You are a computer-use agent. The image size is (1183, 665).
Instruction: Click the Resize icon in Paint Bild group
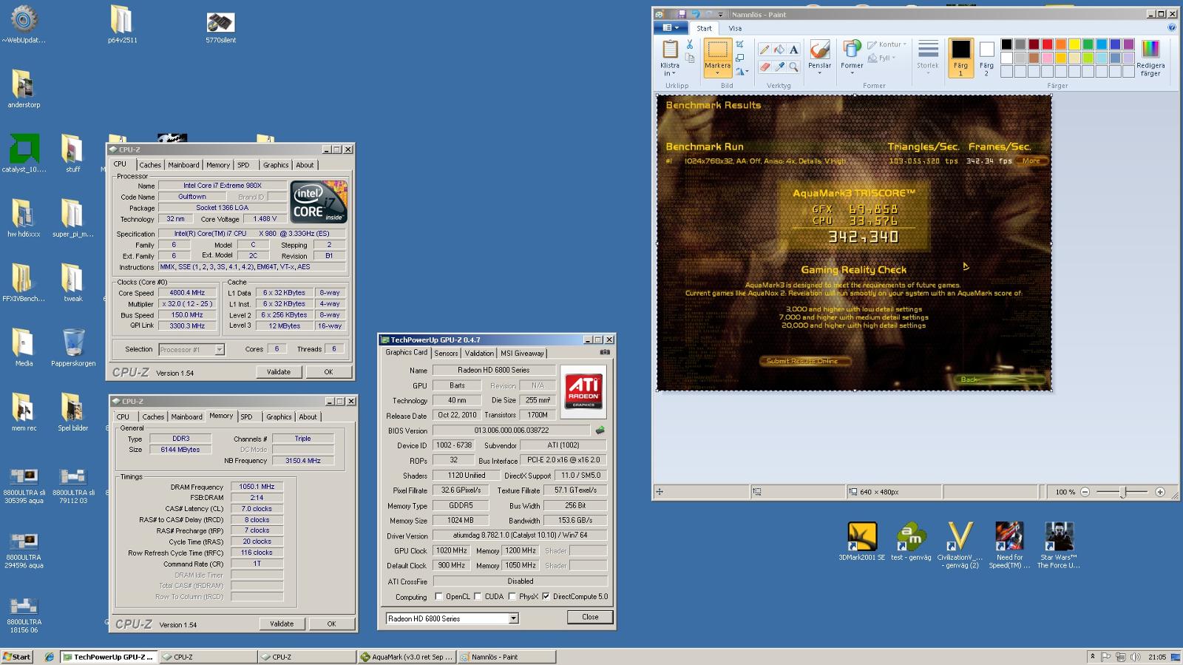point(739,58)
